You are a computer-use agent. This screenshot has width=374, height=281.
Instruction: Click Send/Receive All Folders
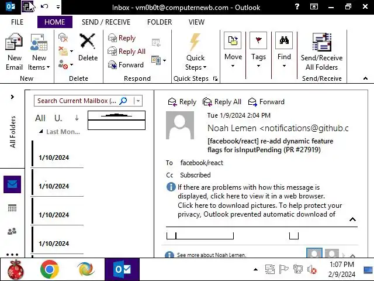(321, 52)
